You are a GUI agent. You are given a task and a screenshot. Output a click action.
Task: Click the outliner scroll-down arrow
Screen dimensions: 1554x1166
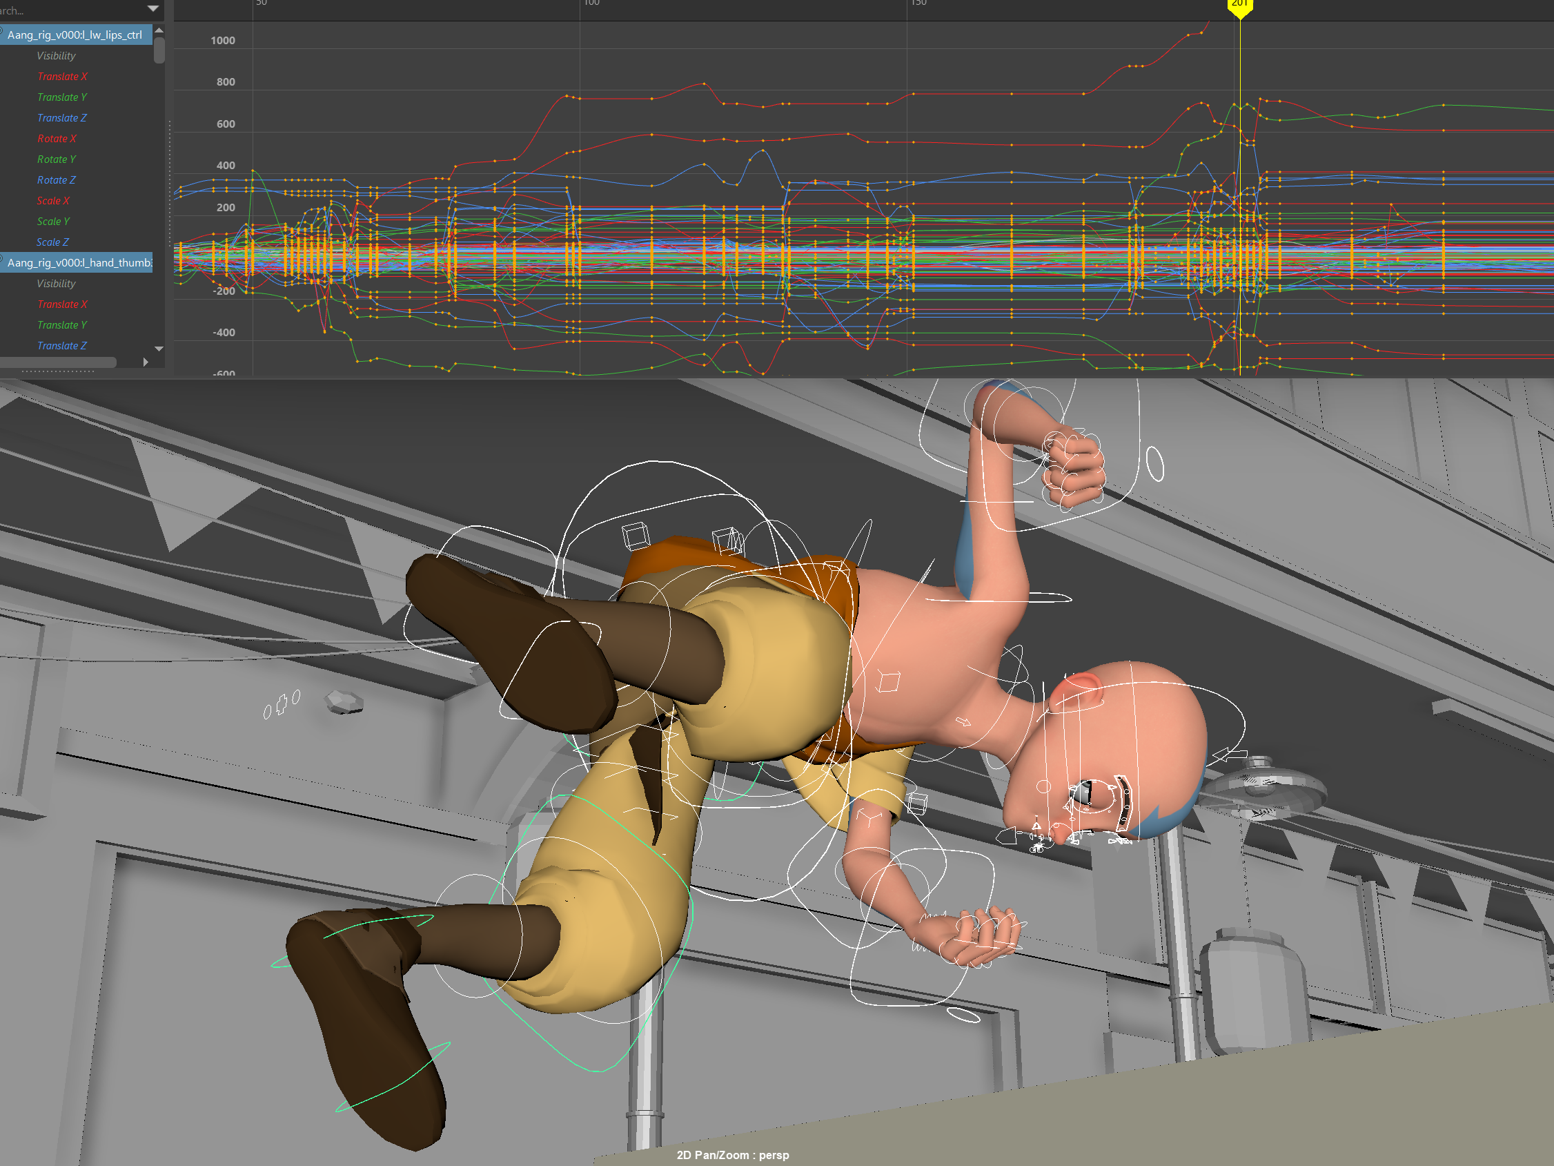pyautogui.click(x=159, y=349)
